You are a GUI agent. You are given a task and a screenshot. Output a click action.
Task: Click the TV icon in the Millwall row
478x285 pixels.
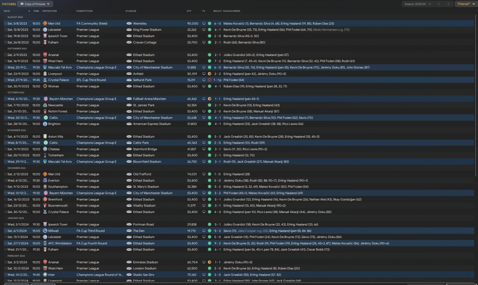tap(204, 231)
